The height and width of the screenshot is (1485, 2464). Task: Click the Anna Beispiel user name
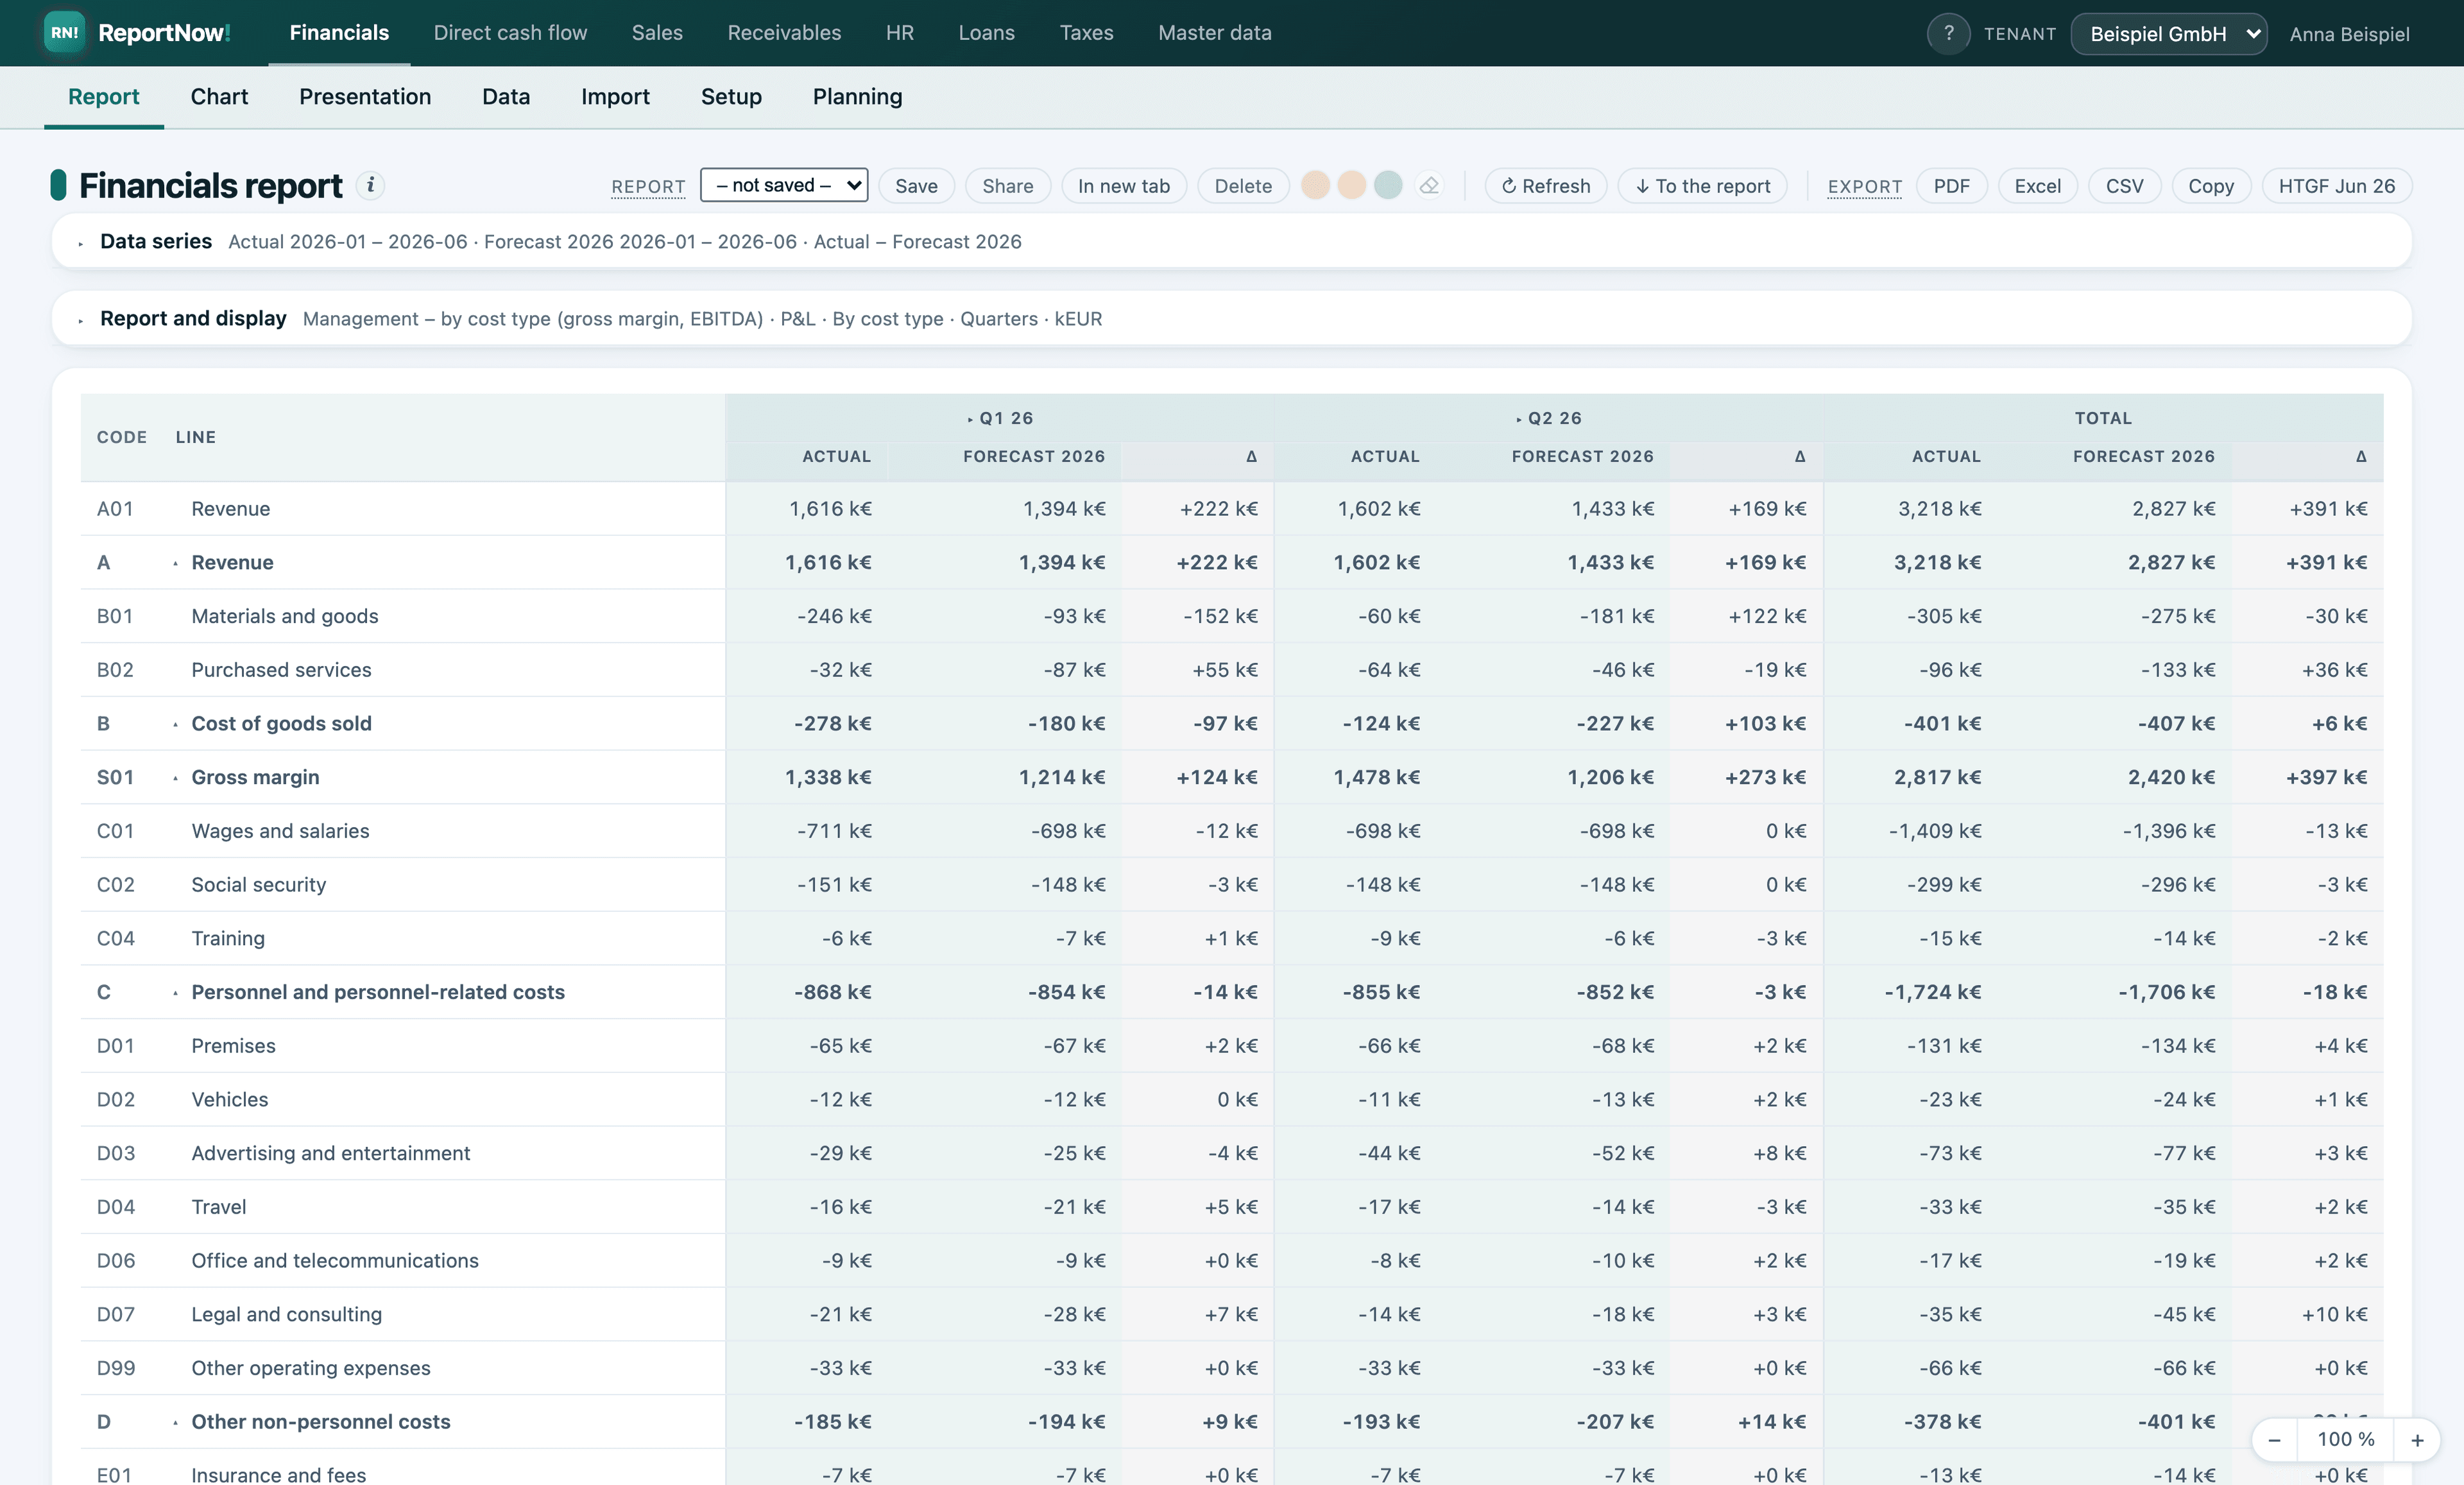pos(2349,34)
